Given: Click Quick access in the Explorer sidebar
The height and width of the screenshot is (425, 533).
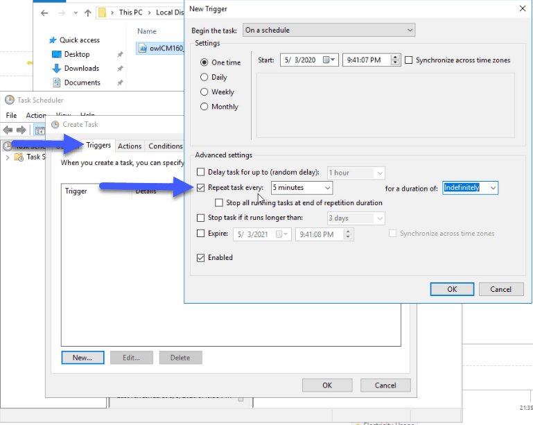Looking at the screenshot, I should [x=80, y=40].
